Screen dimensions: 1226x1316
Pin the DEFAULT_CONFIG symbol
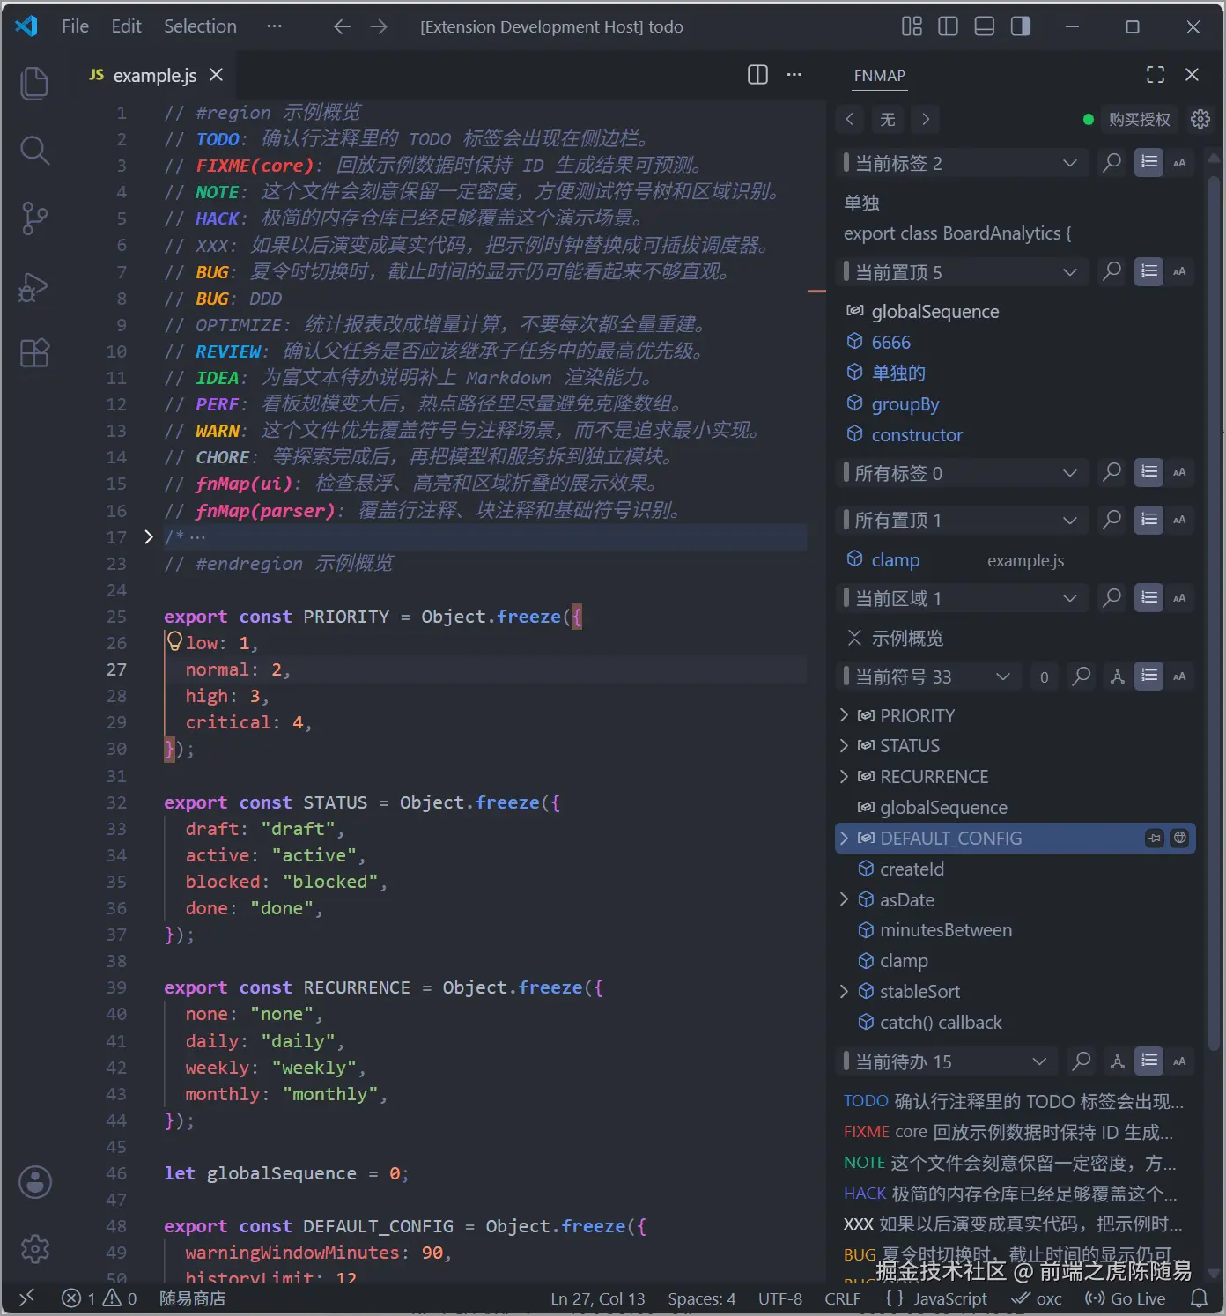(1155, 839)
